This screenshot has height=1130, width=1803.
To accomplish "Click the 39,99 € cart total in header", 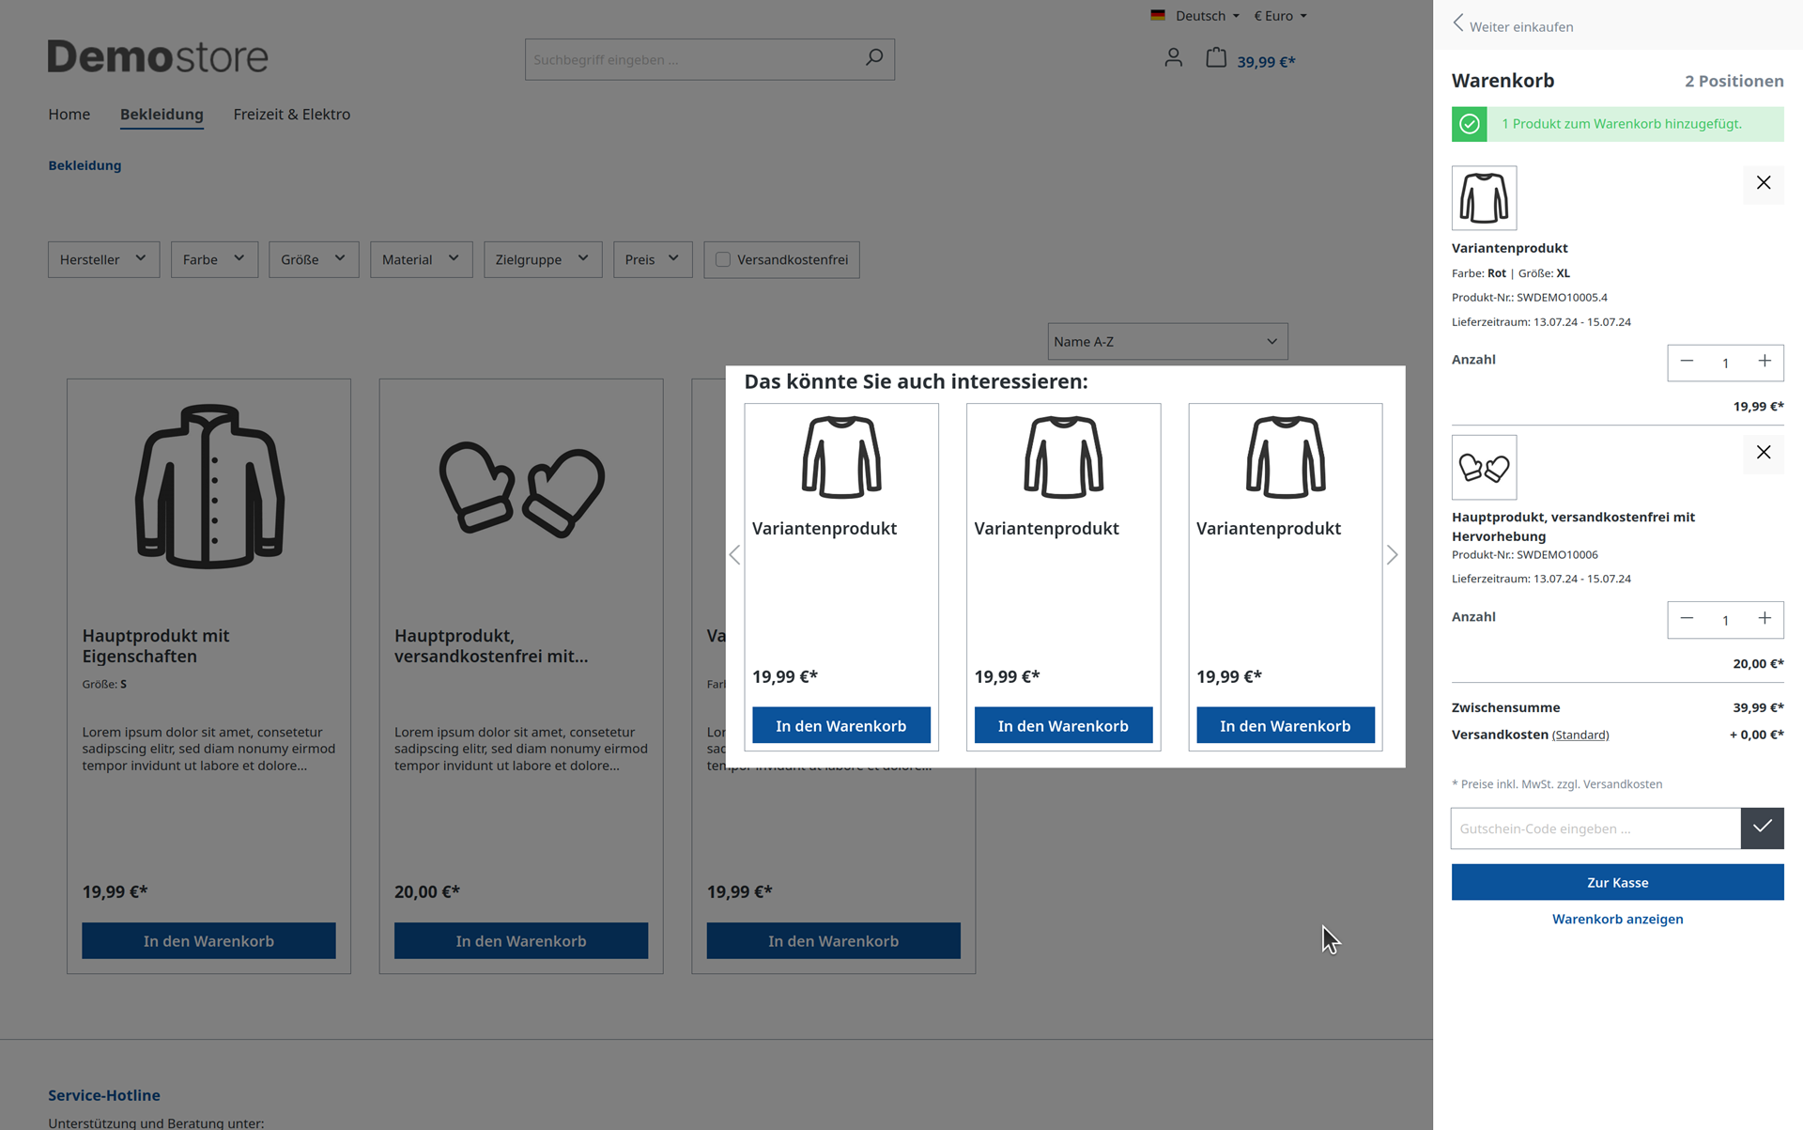I will coord(1266,61).
